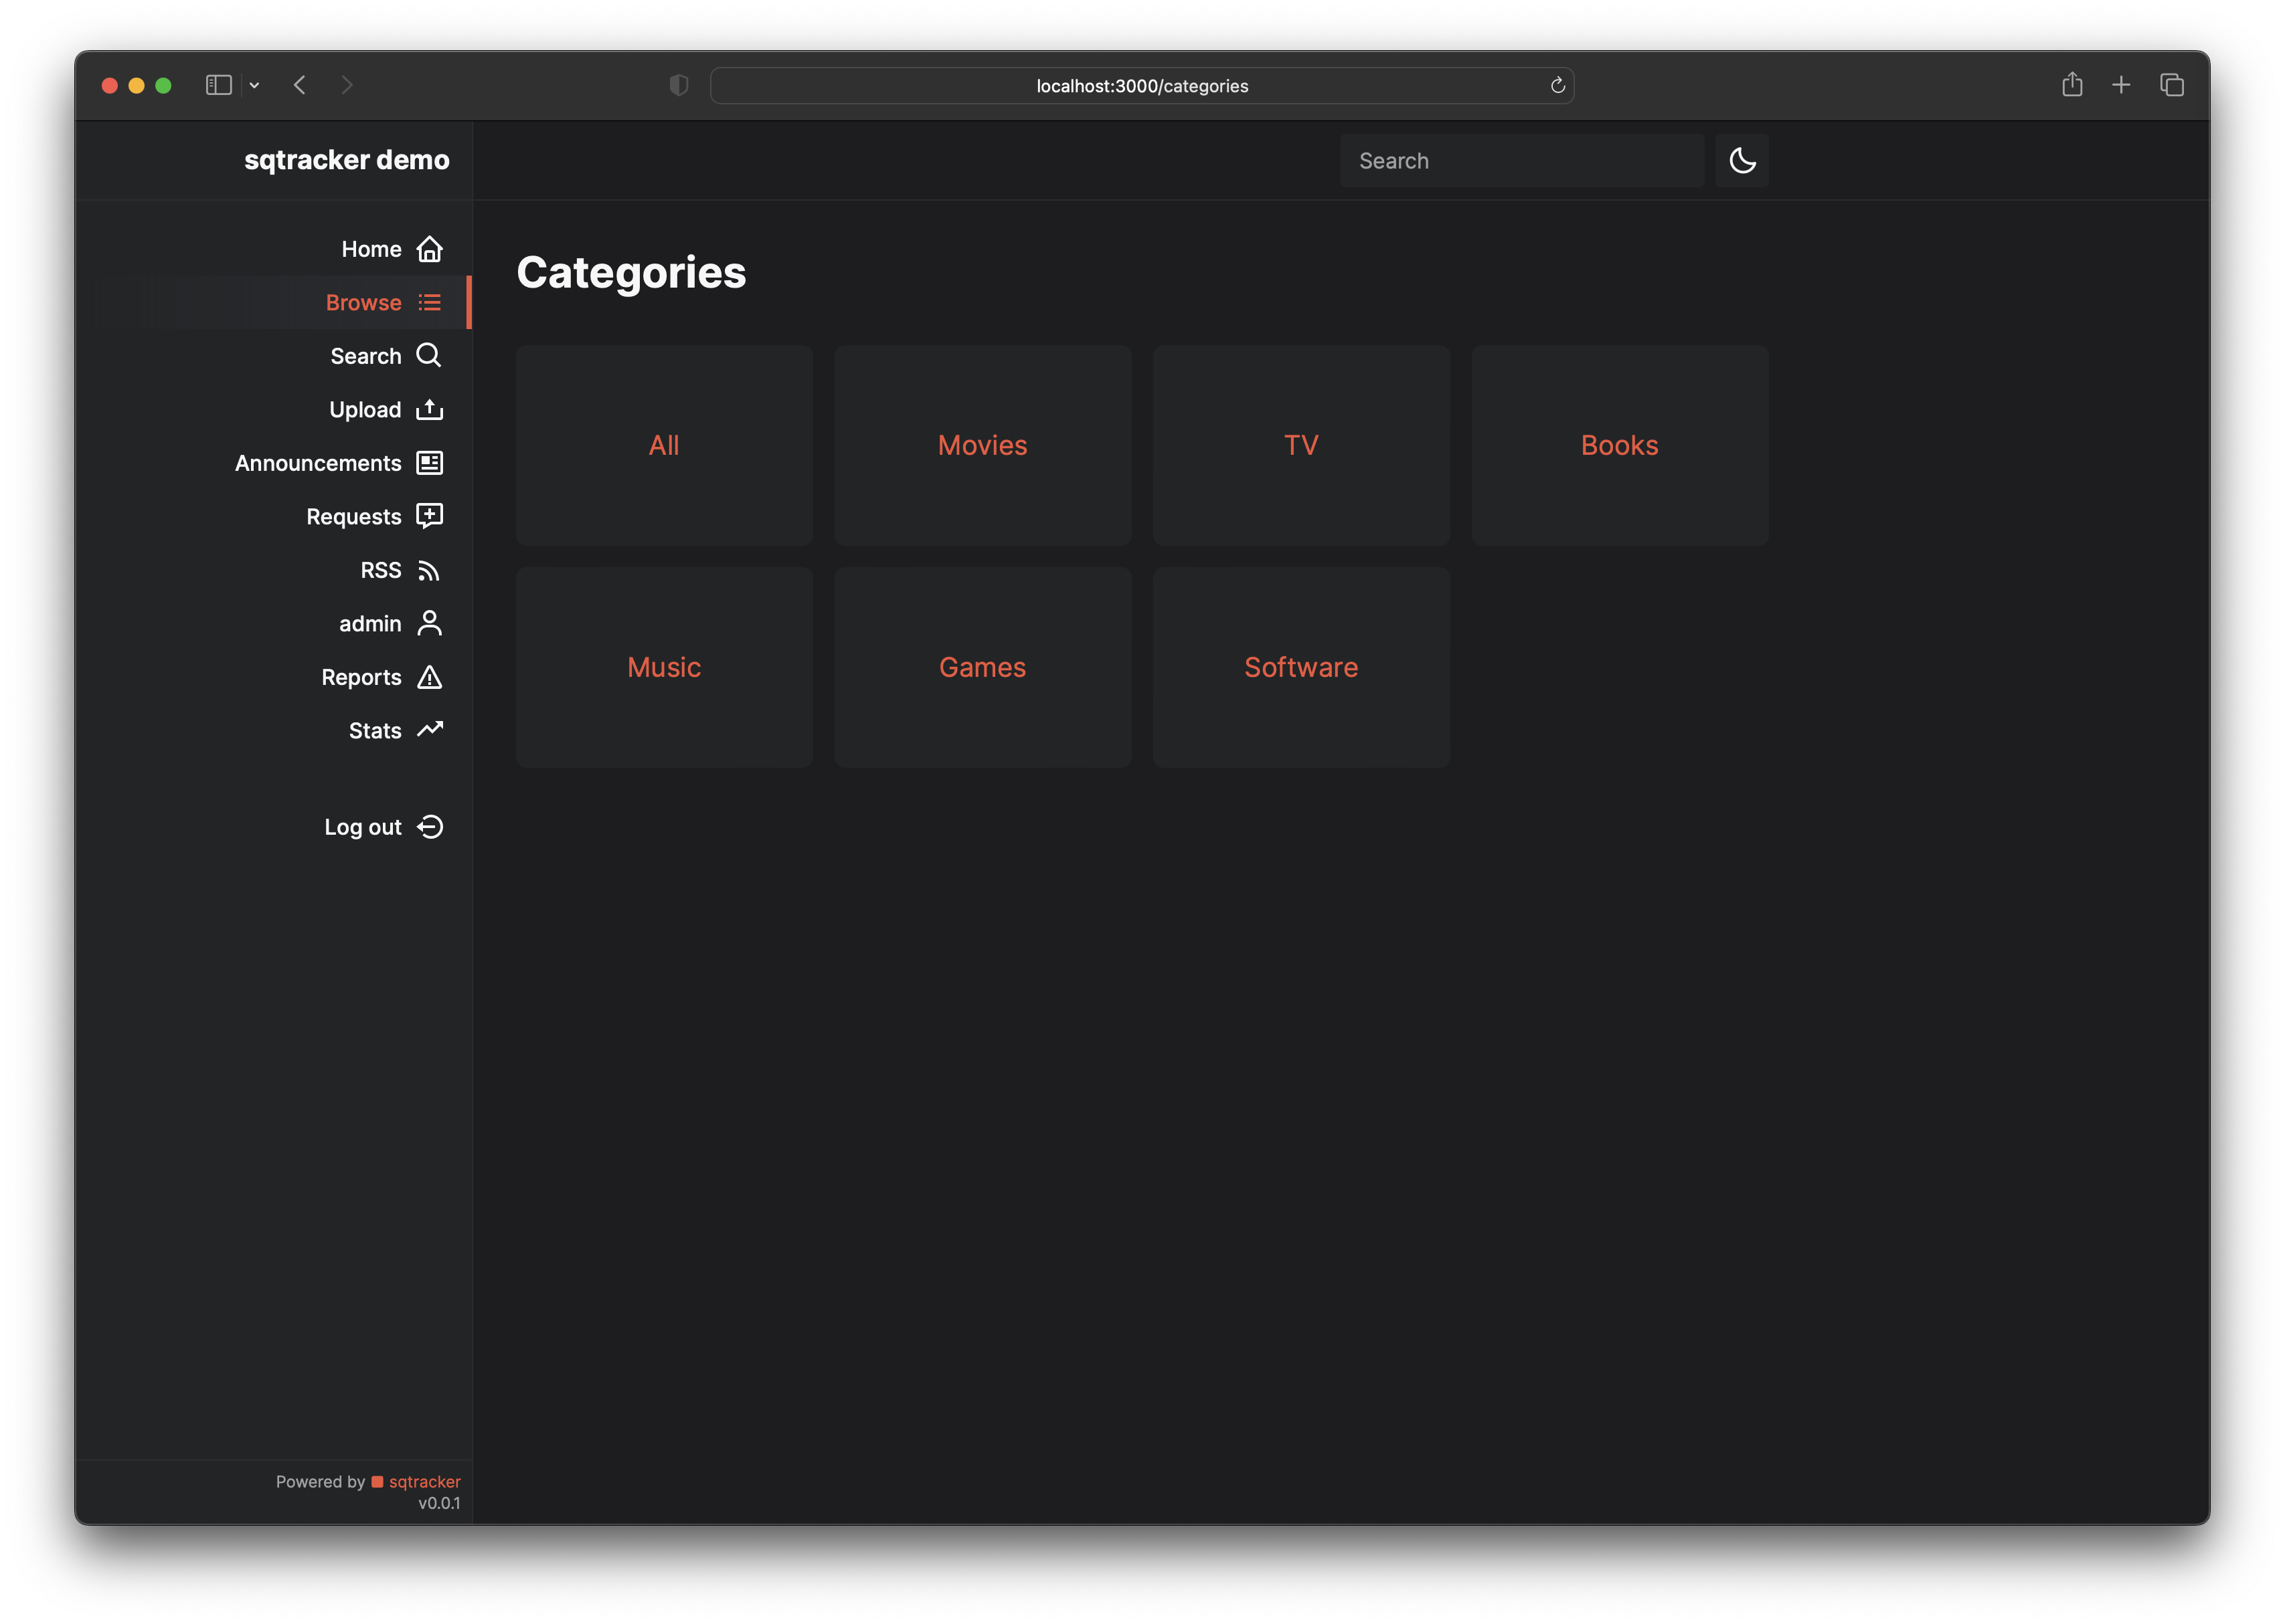The height and width of the screenshot is (1624, 2285).
Task: Click the Stats trending-up icon
Action: coord(429,730)
